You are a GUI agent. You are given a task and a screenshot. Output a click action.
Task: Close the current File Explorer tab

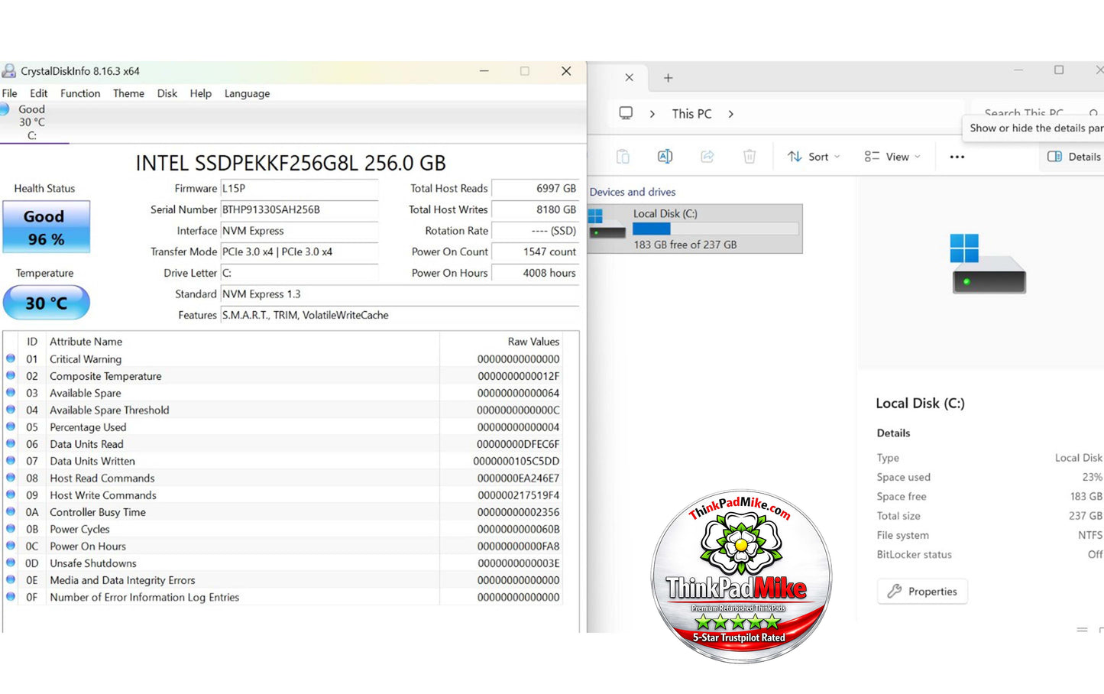[629, 77]
